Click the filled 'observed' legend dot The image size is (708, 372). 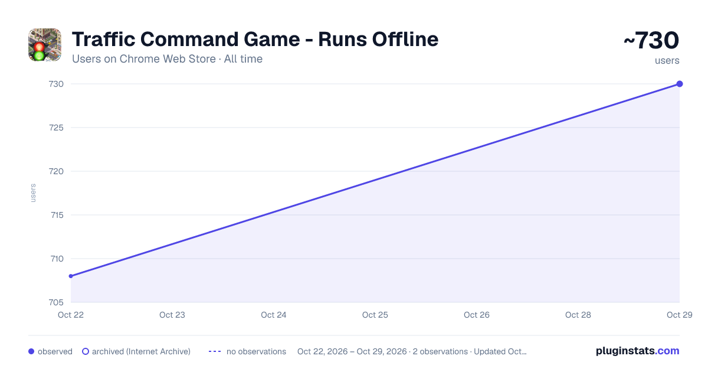[31, 351]
